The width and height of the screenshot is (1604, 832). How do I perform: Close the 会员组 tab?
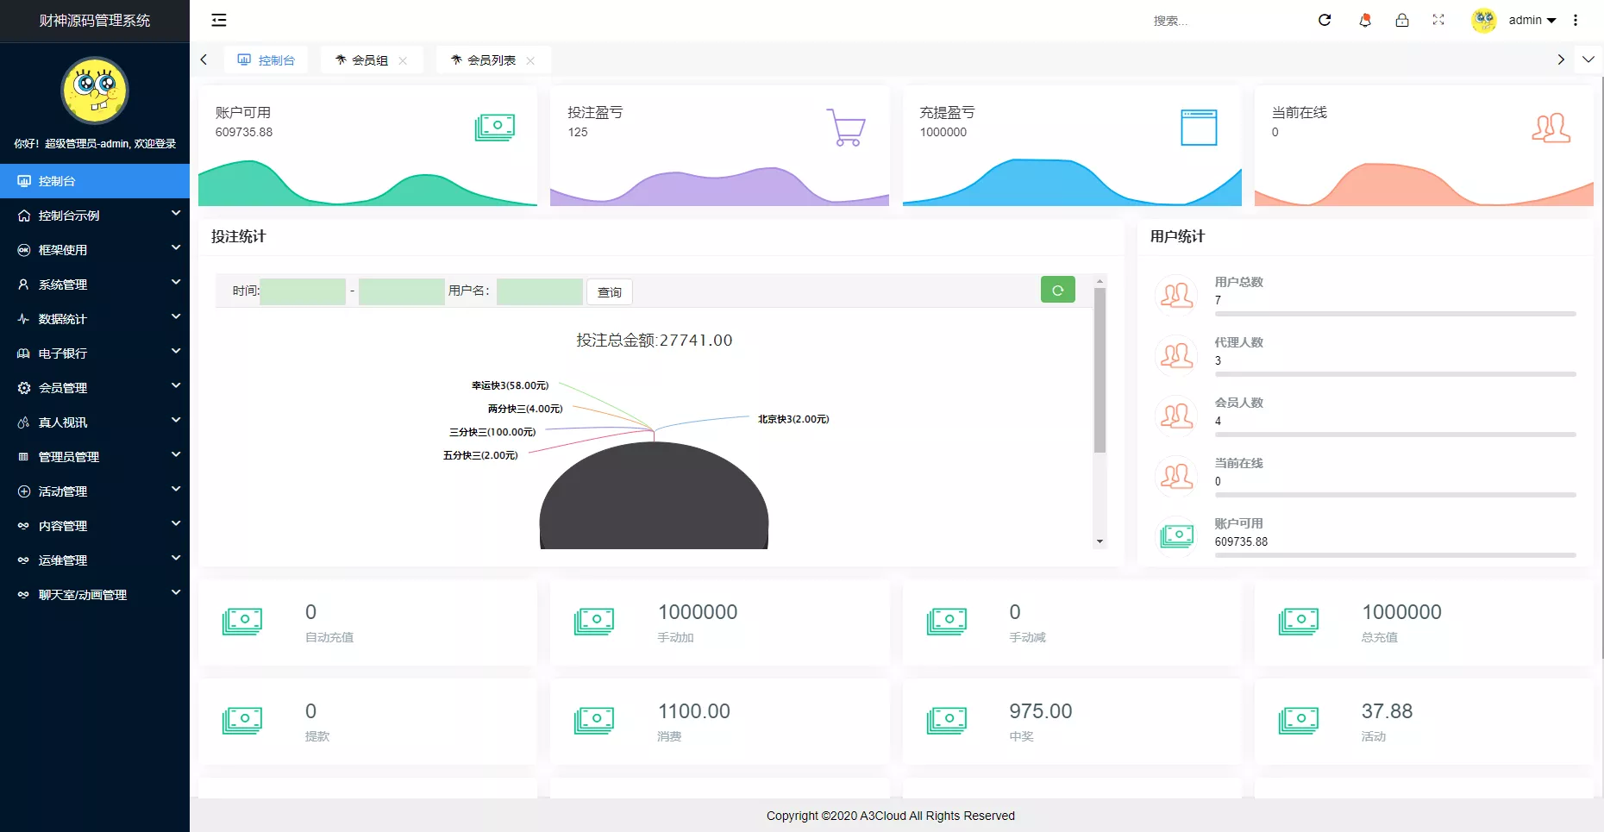pyautogui.click(x=403, y=60)
